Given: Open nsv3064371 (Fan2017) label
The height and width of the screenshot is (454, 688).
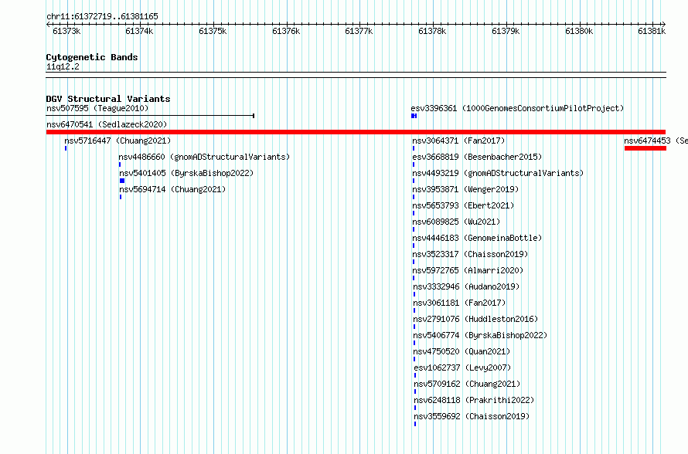Looking at the screenshot, I should pos(458,141).
